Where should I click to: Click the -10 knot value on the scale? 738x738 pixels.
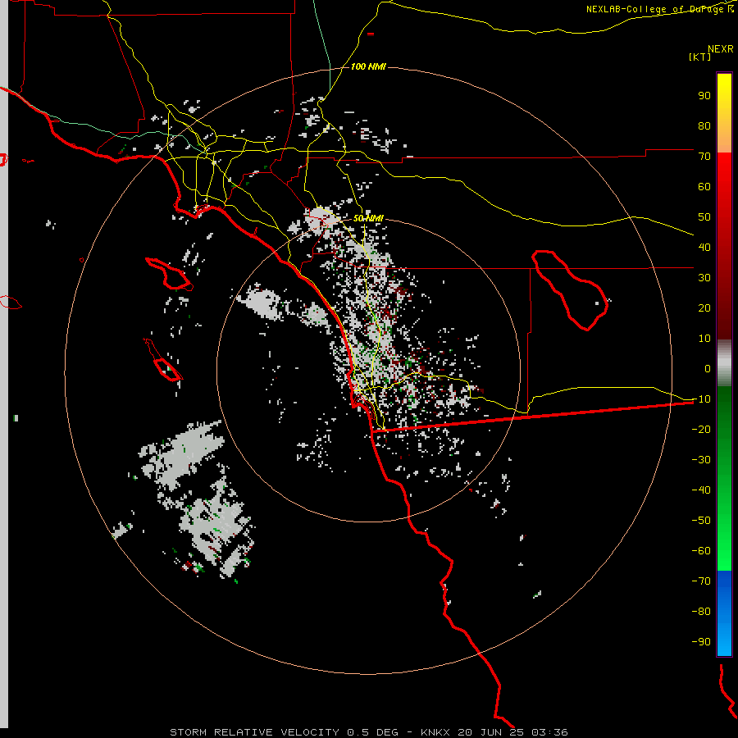pos(701,399)
